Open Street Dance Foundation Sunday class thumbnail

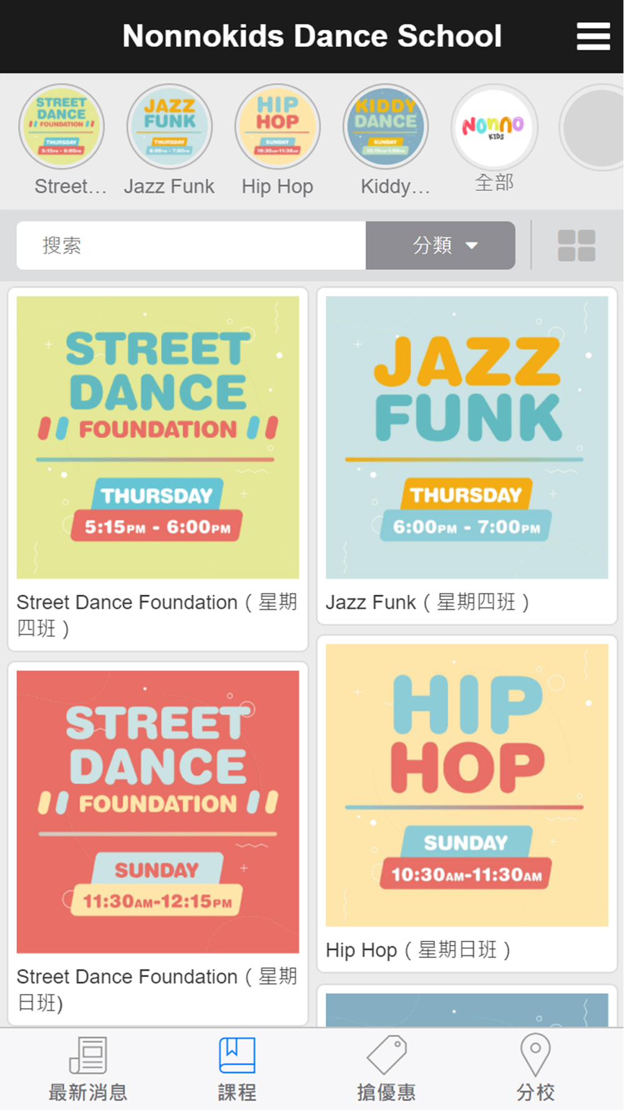[x=158, y=812]
